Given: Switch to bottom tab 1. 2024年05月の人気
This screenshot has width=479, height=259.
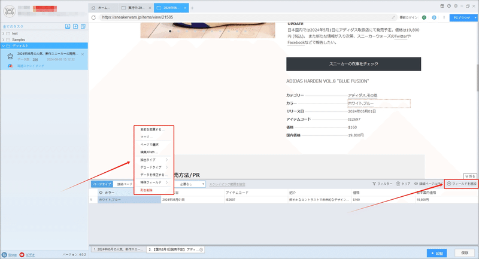Looking at the screenshot, I should 118,249.
